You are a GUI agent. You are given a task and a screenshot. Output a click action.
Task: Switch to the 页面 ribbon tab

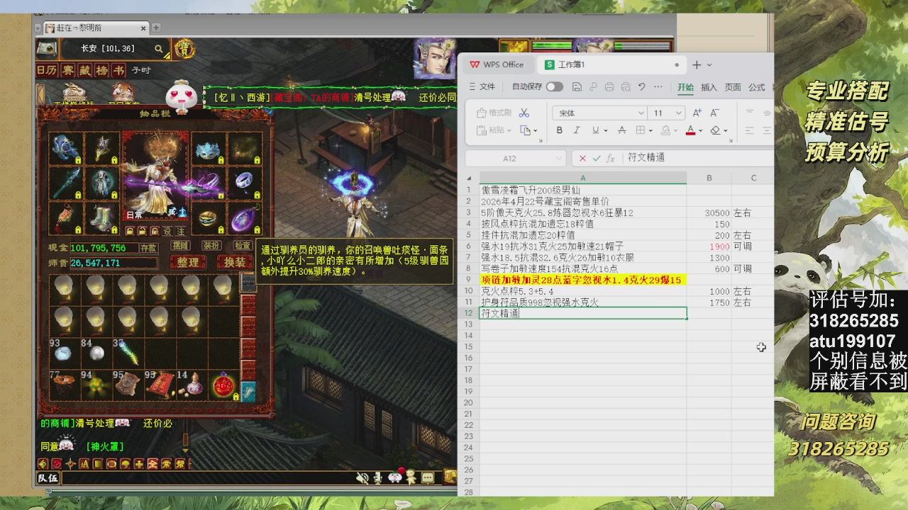click(733, 87)
